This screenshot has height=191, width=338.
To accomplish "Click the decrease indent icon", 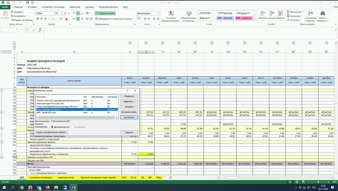I will point(88,19).
